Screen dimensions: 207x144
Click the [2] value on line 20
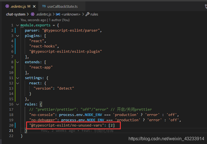point(112,125)
